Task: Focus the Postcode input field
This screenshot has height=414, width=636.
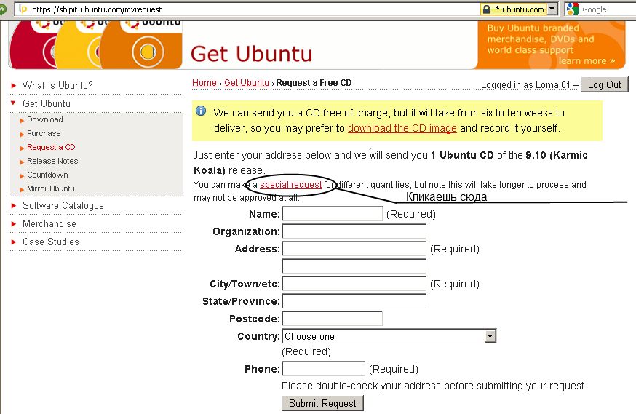Action: point(333,318)
